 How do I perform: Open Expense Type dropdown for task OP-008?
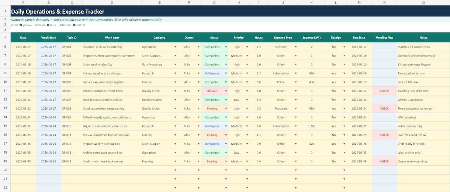pos(295,109)
